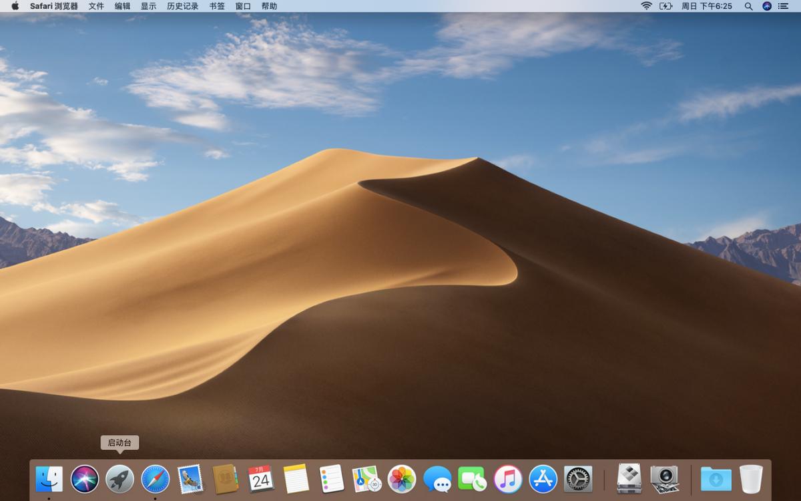This screenshot has width=801, height=501.
Task: Open the Maps app
Action: coord(367,479)
